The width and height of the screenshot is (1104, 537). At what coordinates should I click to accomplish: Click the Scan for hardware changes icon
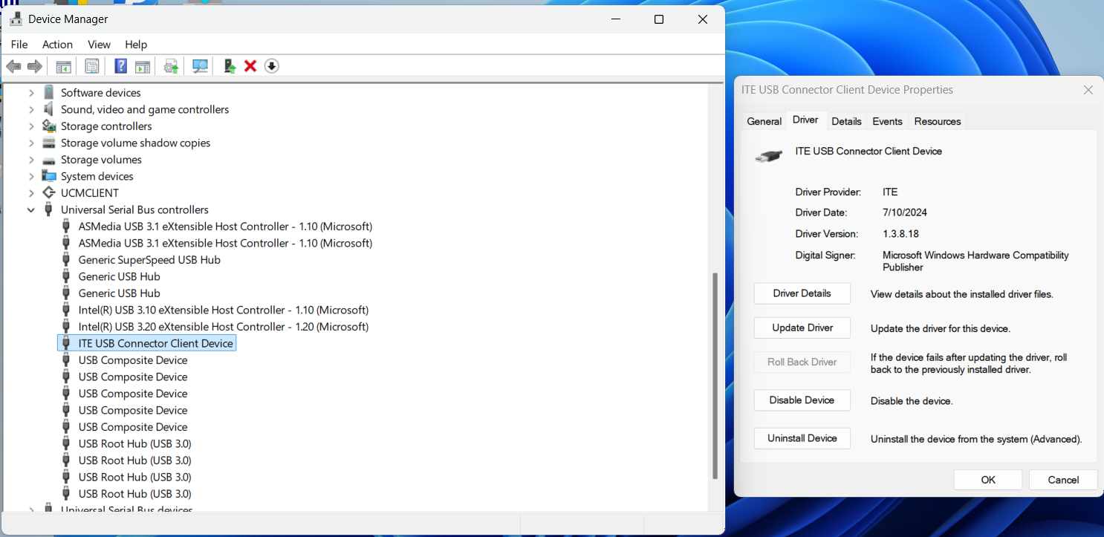(200, 67)
